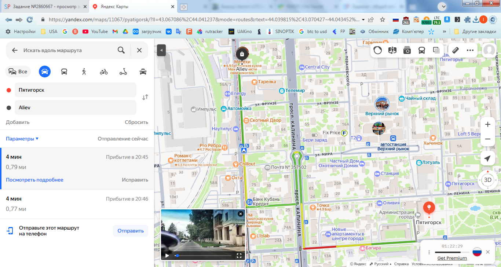Screen dimensions: 501x267
Task: Click the 'Исправить' link
Action: pos(135,180)
